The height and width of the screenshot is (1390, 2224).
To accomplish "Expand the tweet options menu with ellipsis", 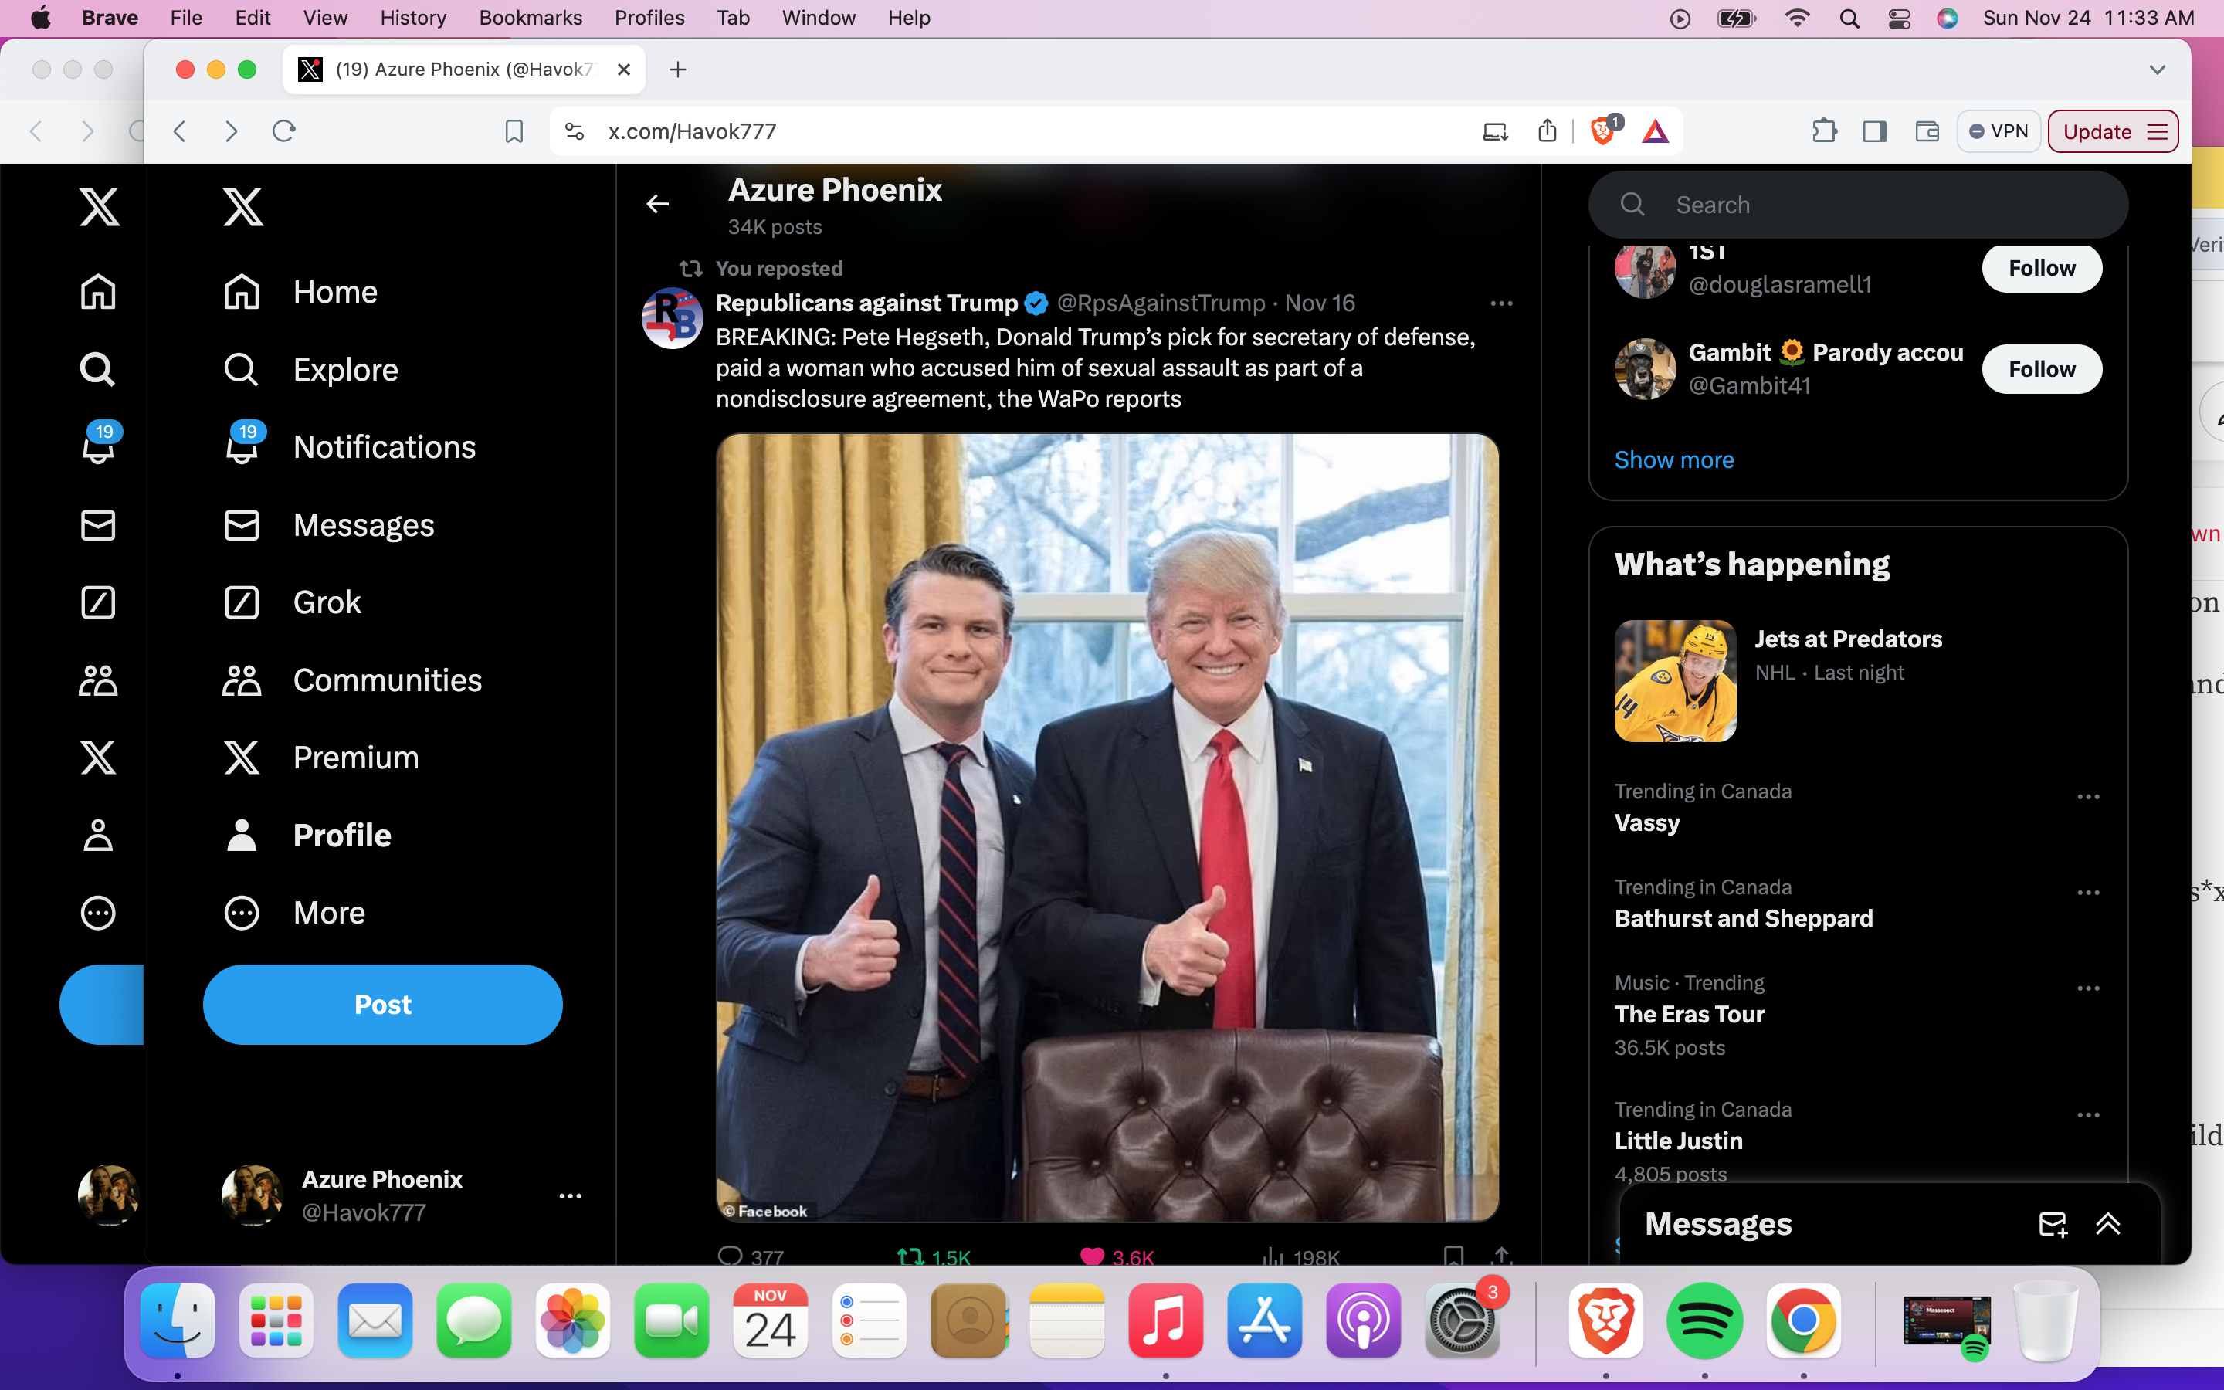I will coord(1502,303).
